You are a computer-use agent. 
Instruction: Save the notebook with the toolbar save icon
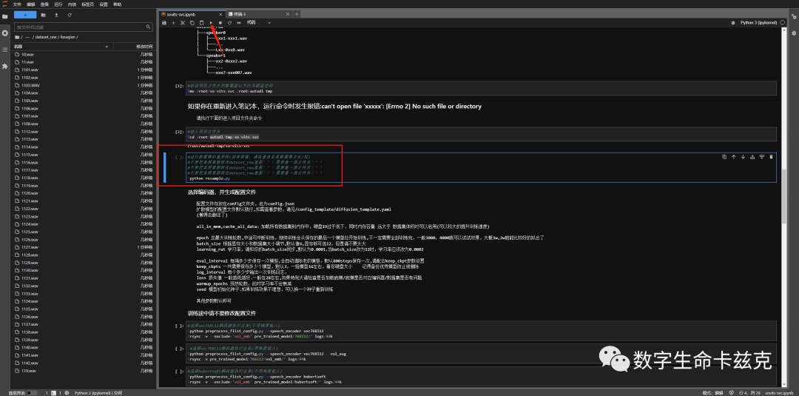tap(164, 22)
